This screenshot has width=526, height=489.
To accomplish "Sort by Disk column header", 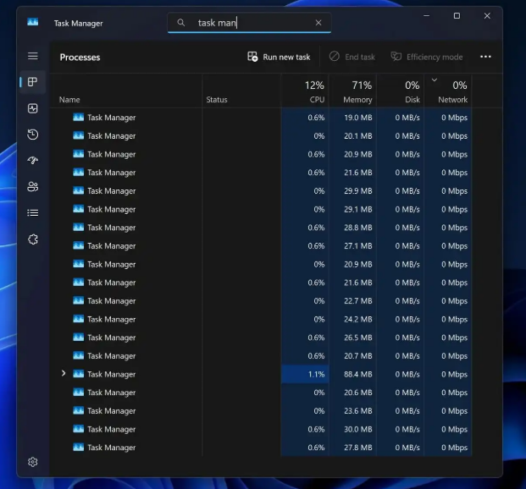I will 401,91.
